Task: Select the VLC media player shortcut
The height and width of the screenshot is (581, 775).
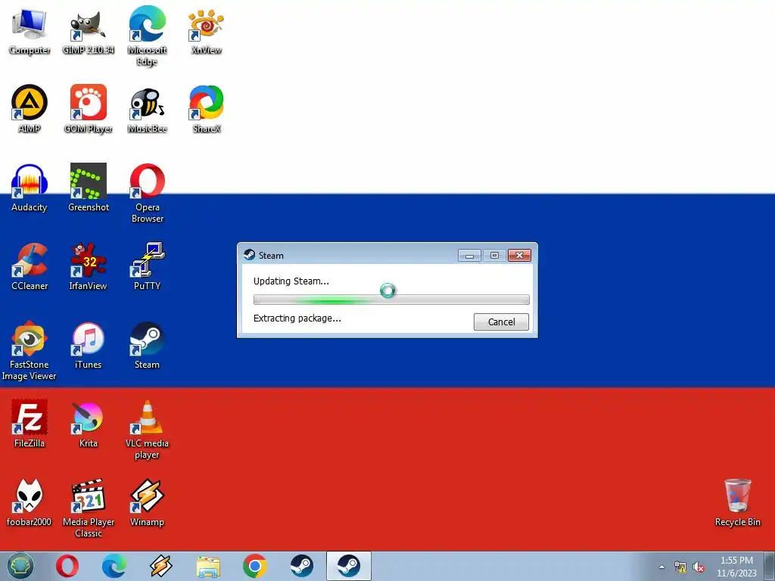Action: click(147, 430)
